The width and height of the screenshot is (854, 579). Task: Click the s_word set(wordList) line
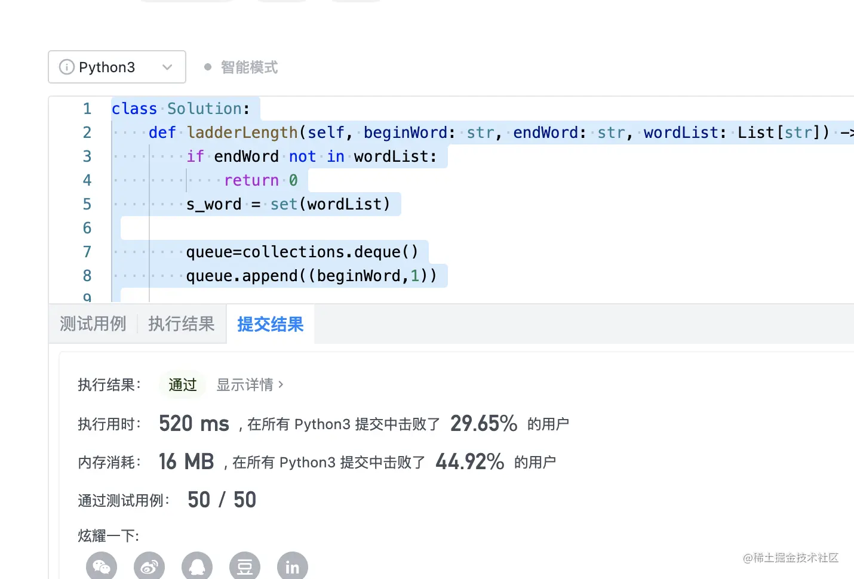point(288,204)
